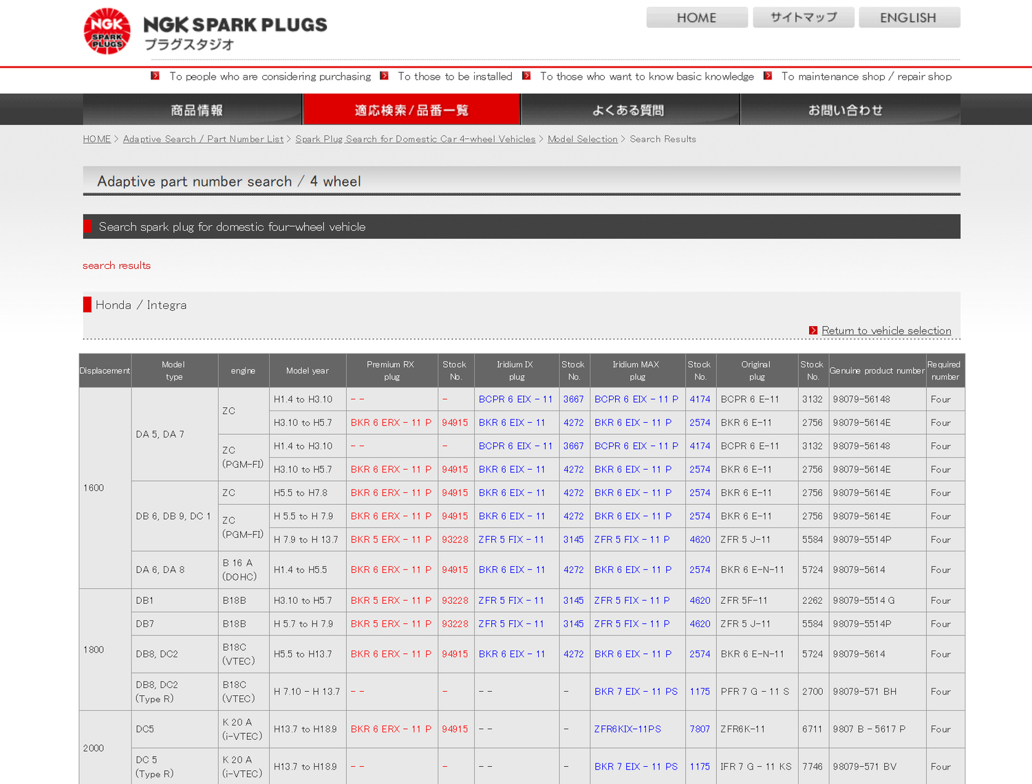Viewport: 1032px width, 784px height.
Task: Open 'Adaptive Search / Part Number List' breadcrumb
Action: coord(203,139)
